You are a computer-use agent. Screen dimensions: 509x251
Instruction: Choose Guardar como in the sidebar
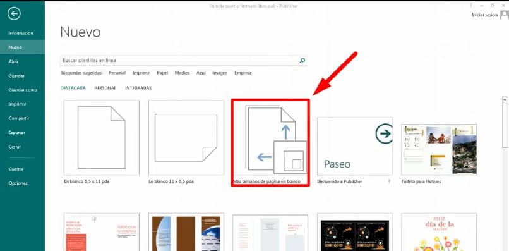coord(23,90)
